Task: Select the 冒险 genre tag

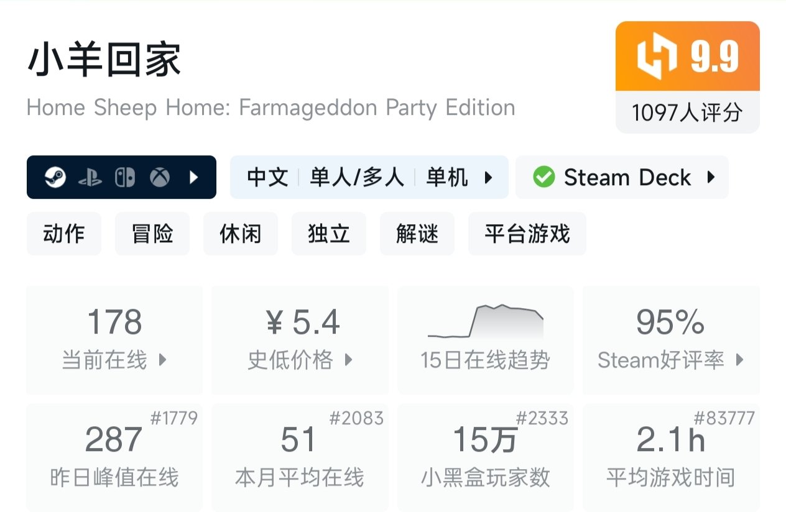Action: point(152,234)
